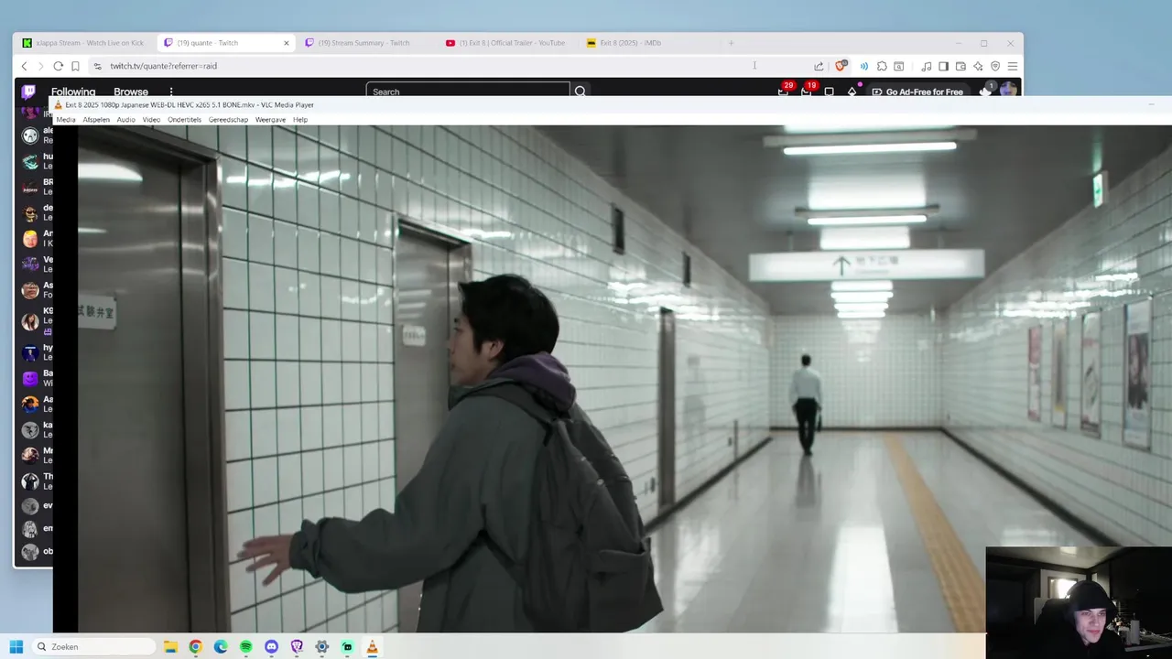Open File Explorer from the taskbar
This screenshot has width=1172, height=659.
(170, 647)
